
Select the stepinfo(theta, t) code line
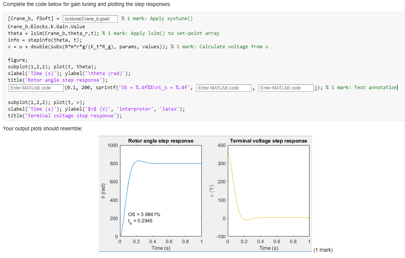coord(45,40)
